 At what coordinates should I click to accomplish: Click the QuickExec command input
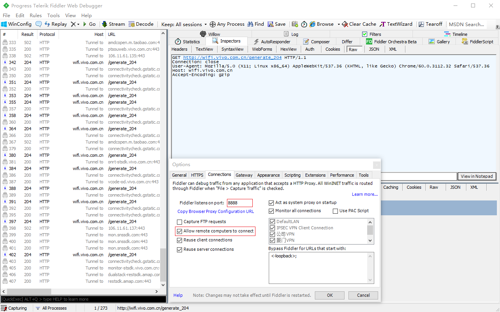coord(84,299)
